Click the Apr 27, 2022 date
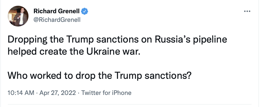The image size is (261, 107). tap(57, 93)
